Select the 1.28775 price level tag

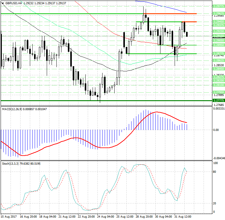point(218,53)
